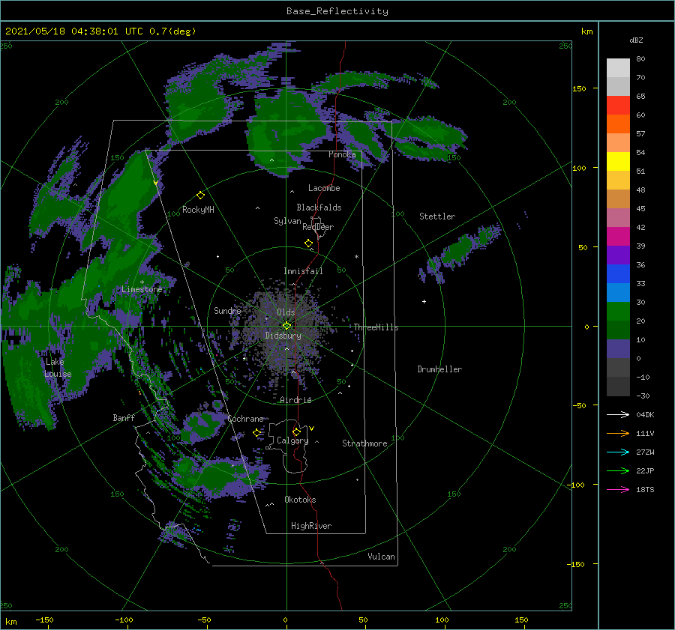The width and height of the screenshot is (675, 630).
Task: Click the Ponoka label
Action: (x=342, y=154)
